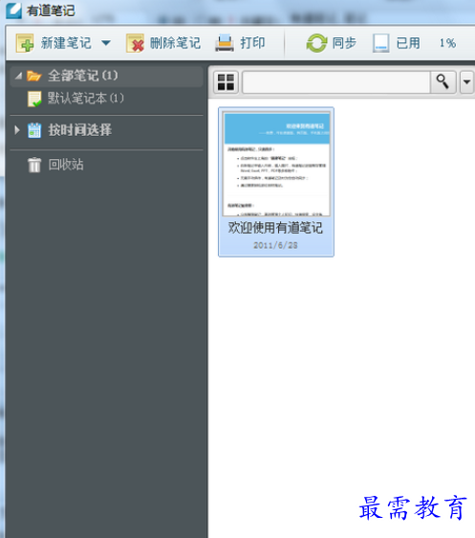The width and height of the screenshot is (475, 538).
Task: Open the 新建笔记 dropdown arrow
Action: pyautogui.click(x=106, y=43)
